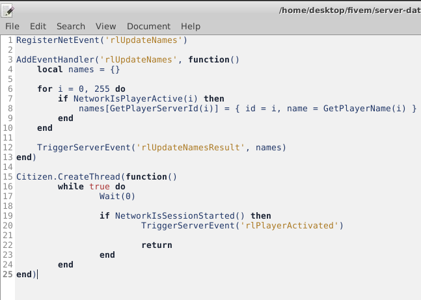Open the View menu

point(105,26)
